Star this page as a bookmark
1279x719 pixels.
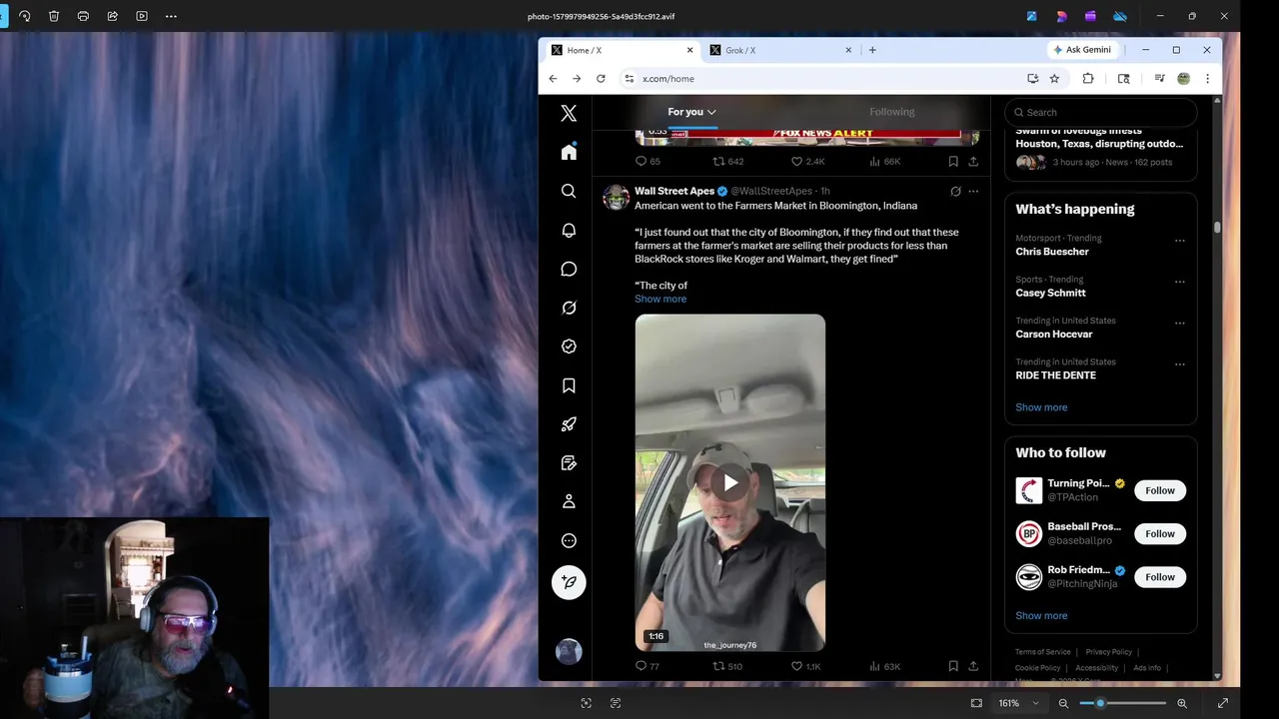[1054, 78]
